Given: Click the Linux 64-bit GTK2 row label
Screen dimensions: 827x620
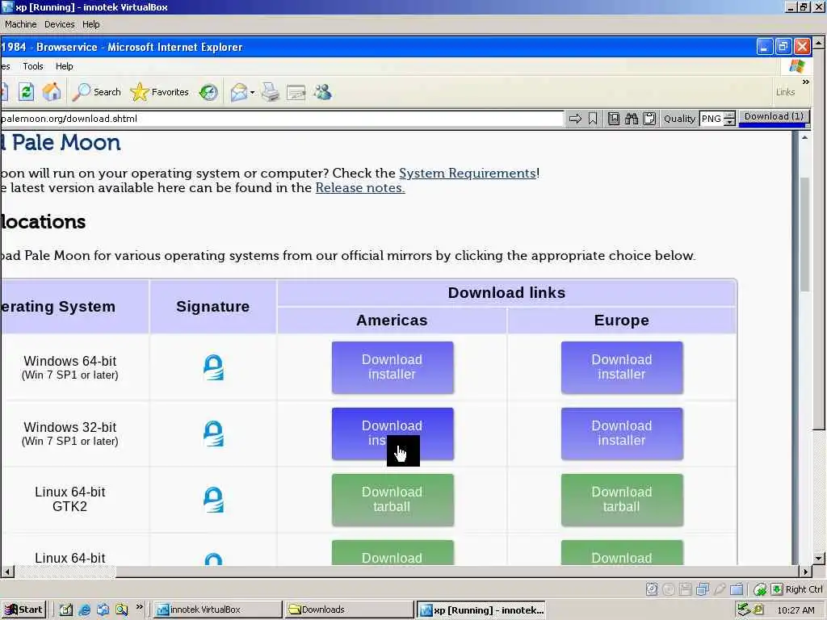Looking at the screenshot, I should (69, 499).
